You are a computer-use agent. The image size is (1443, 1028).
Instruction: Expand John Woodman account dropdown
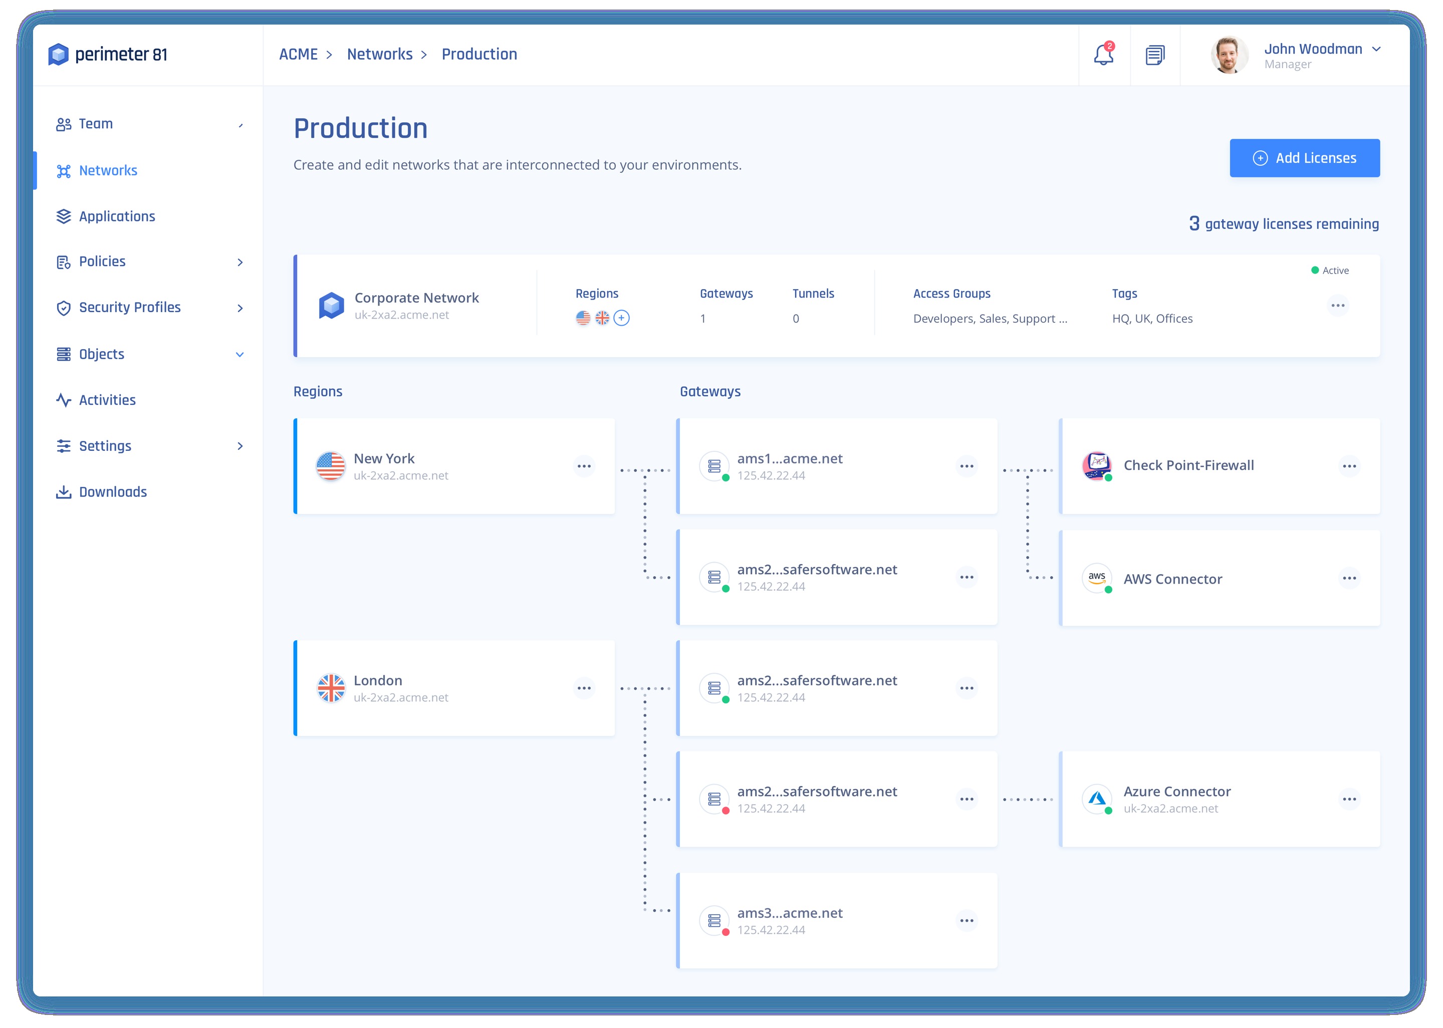(x=1376, y=50)
